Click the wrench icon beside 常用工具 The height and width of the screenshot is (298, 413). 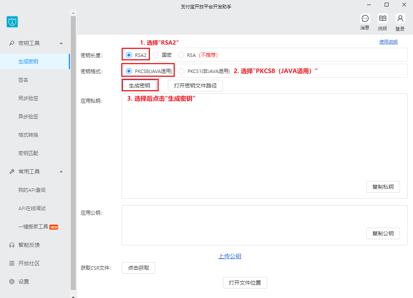pyautogui.click(x=12, y=172)
